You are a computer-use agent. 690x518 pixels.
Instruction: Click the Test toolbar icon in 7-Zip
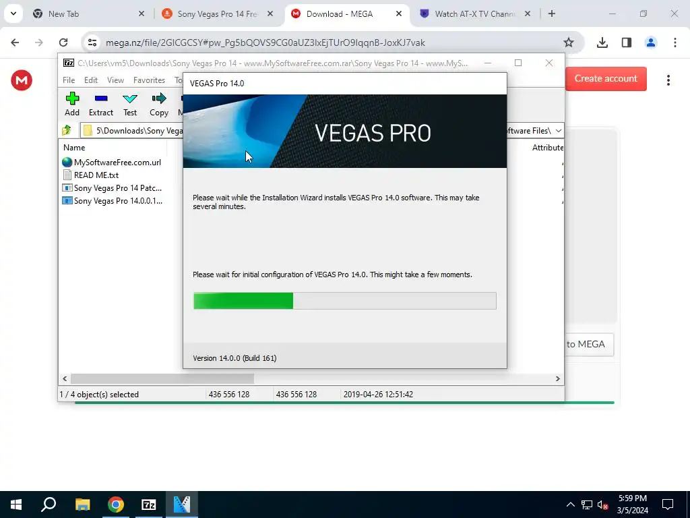click(130, 105)
